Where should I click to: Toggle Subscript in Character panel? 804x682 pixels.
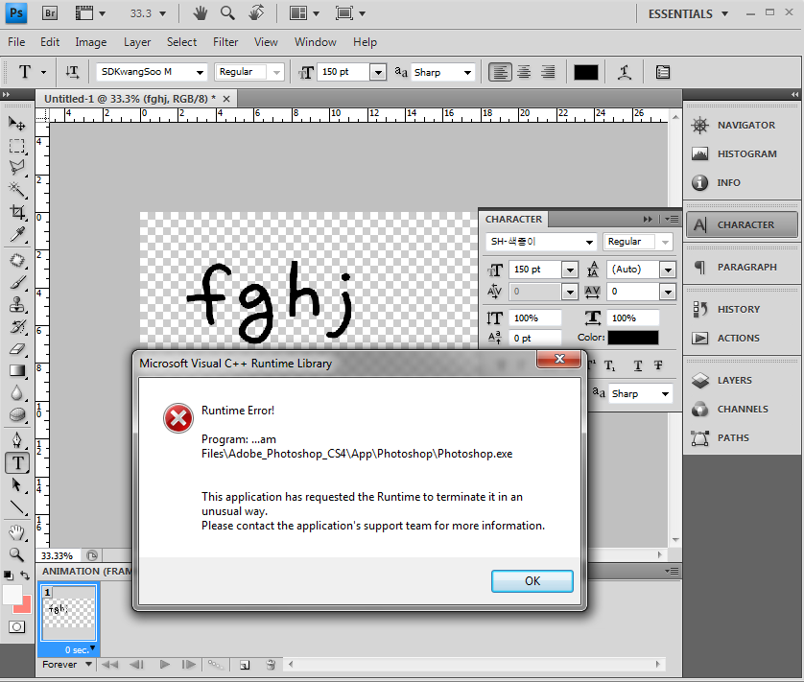click(609, 365)
